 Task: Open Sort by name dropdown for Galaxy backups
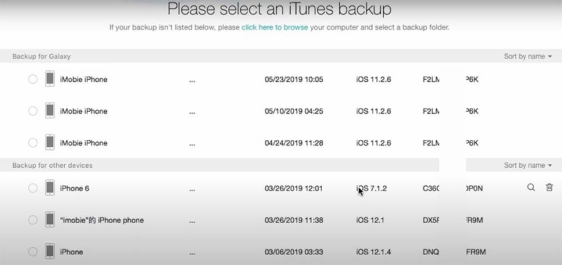coord(527,56)
